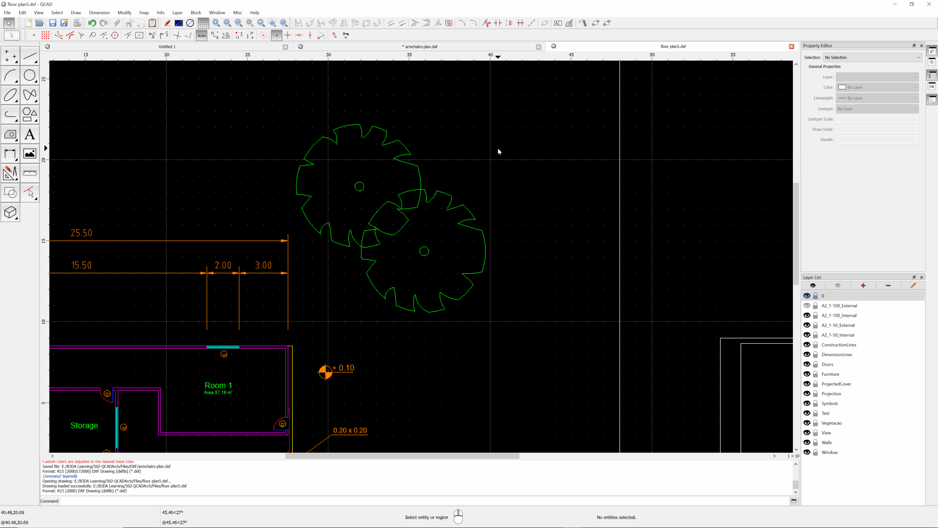Add a new layer with plus icon
The height and width of the screenshot is (528, 938).
click(863, 286)
